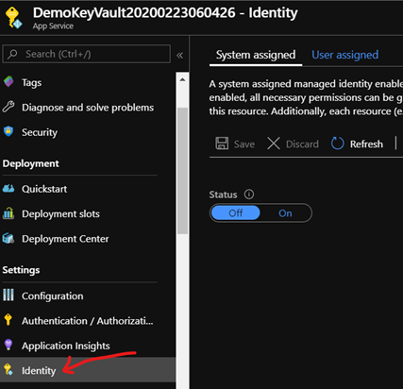The image size is (403, 389).
Task: Open Deployment slots
Action: tap(60, 214)
